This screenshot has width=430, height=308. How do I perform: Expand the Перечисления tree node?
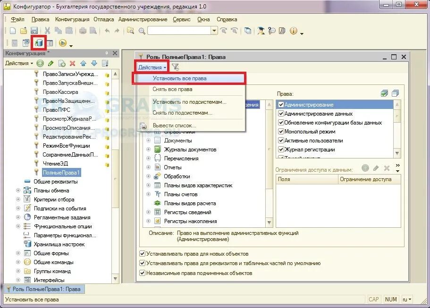[x=148, y=158]
